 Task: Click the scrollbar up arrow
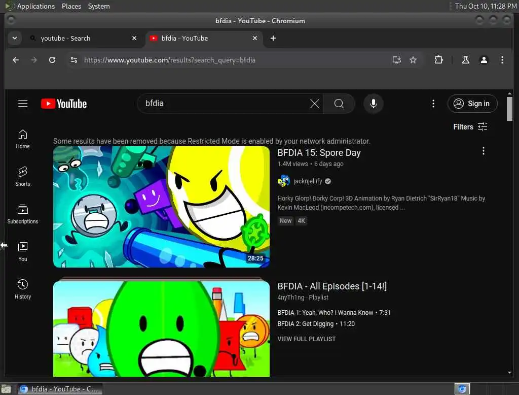[x=509, y=93]
